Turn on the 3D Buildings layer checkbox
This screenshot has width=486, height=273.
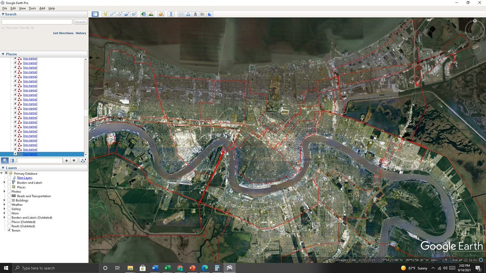click(x=9, y=200)
